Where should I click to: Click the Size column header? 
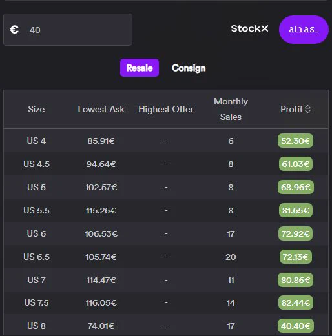pyautogui.click(x=36, y=109)
